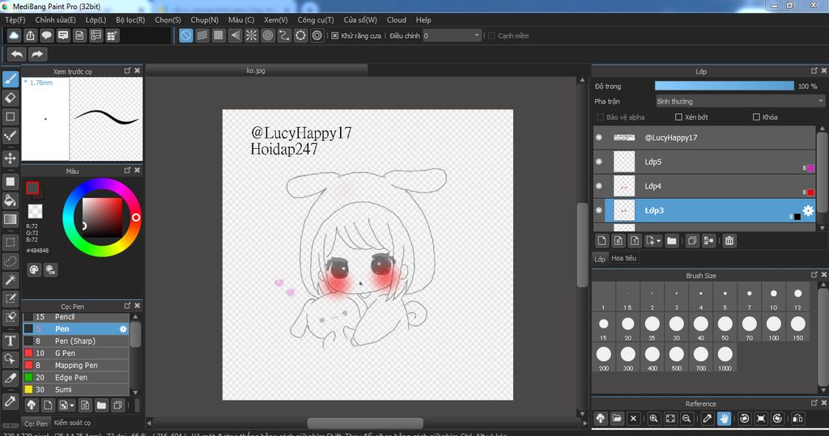829x436 pixels.
Task: Adjust the Độ trong opacity slider
Action: coord(725,86)
